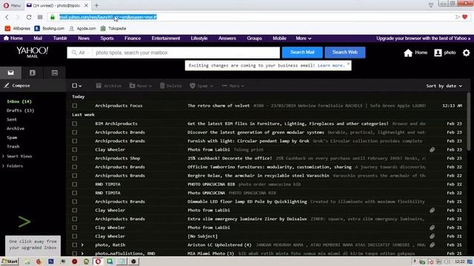
Task: Tick checkbox for Extra slim emergency luminaire email
Action: point(75,219)
